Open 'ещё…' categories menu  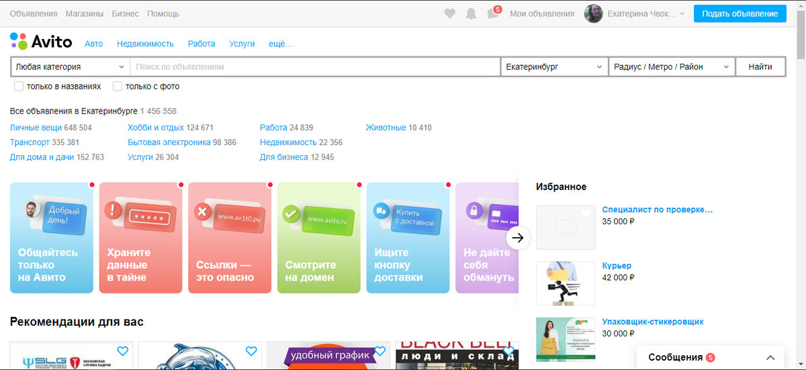280,44
